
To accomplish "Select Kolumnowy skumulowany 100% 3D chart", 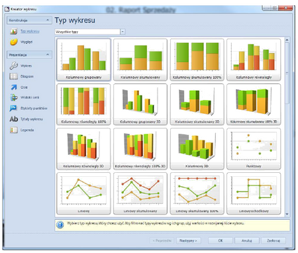I will (254, 104).
